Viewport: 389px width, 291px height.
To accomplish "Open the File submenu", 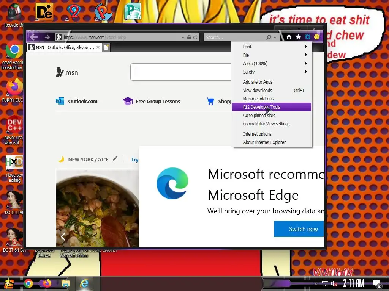I will [272, 55].
